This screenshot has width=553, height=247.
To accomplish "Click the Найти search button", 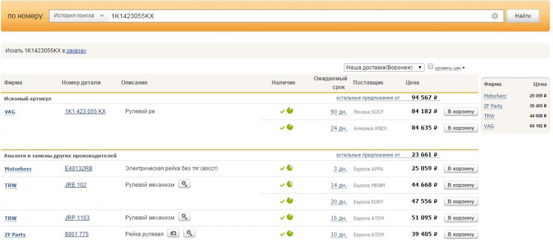I will tap(523, 16).
